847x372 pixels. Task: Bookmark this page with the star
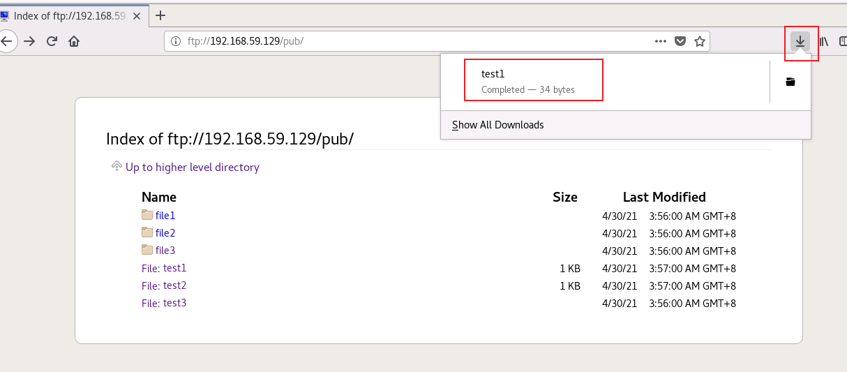[700, 41]
